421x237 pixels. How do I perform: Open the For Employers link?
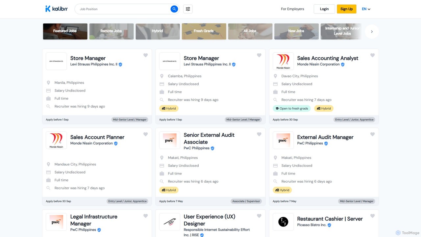292,9
